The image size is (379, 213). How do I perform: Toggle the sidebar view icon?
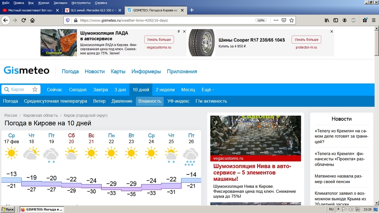tap(336, 20)
